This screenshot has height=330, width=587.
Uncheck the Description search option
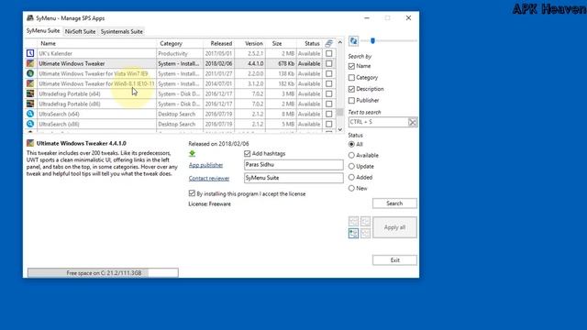[351, 89]
